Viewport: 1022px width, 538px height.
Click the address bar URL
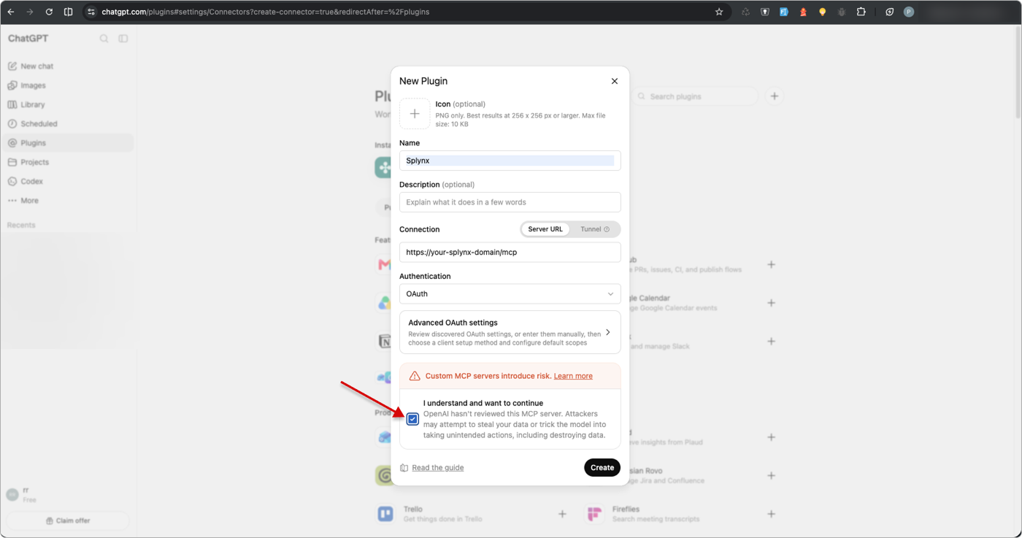[266, 12]
